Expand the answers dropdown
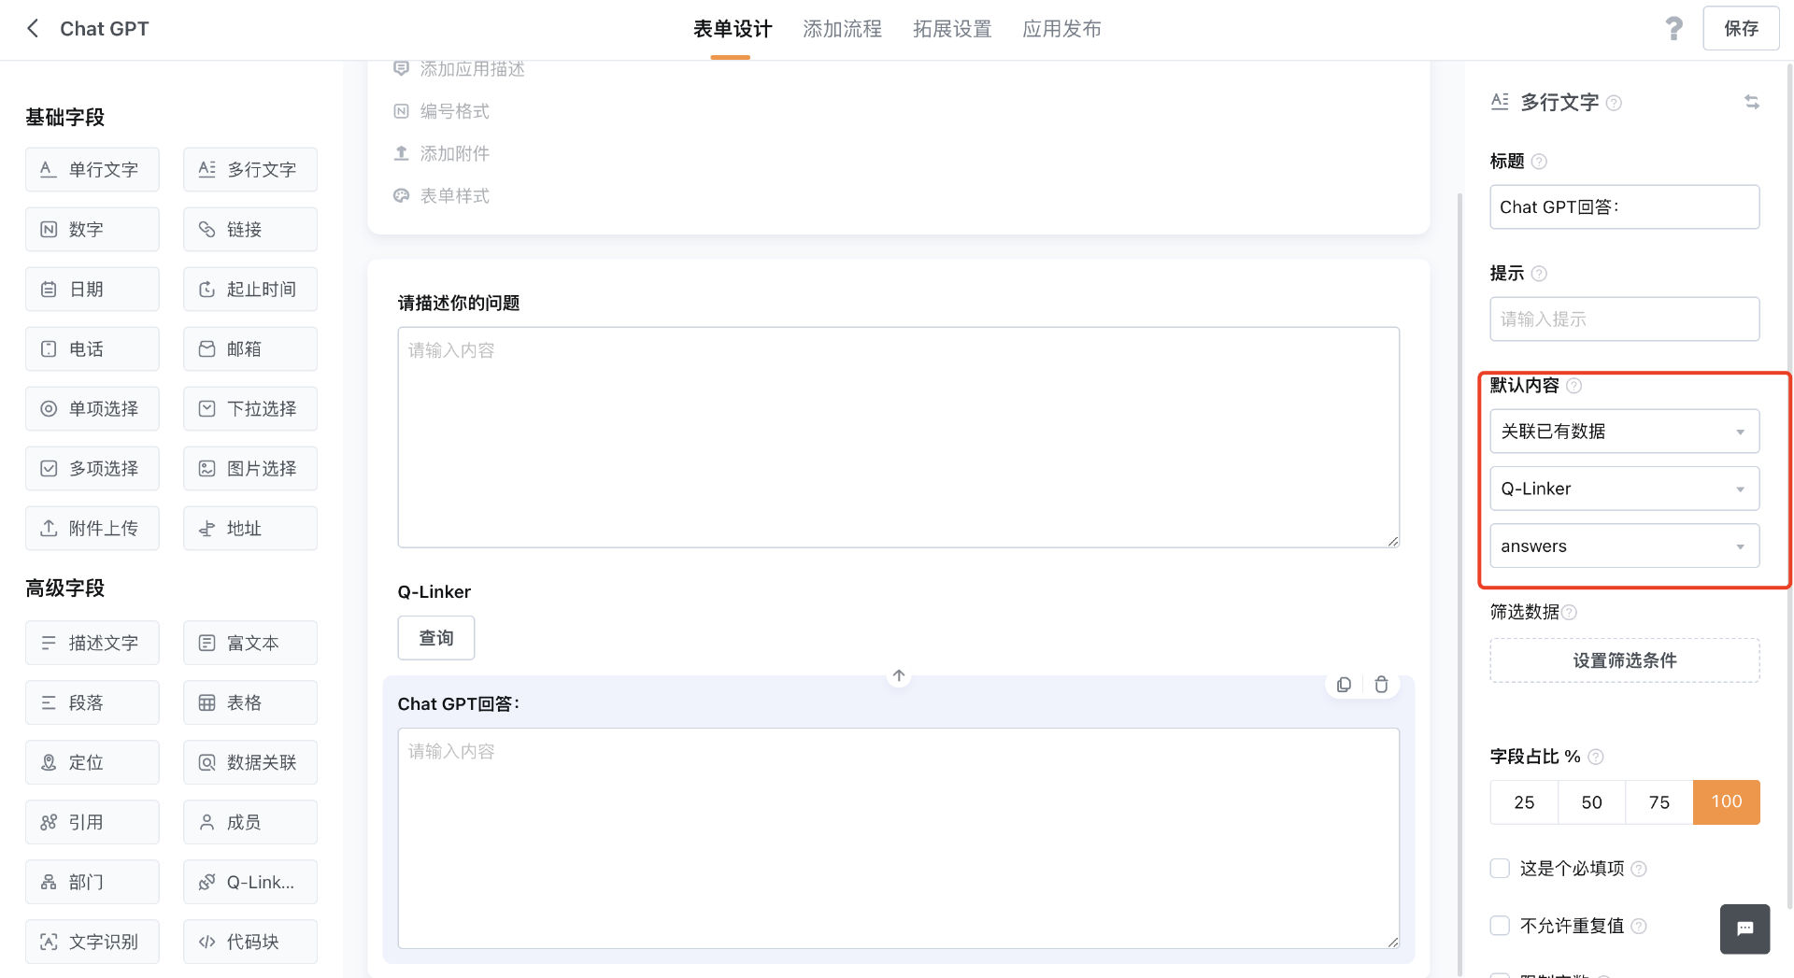Viewport: 1794px width, 978px height. click(x=1624, y=546)
